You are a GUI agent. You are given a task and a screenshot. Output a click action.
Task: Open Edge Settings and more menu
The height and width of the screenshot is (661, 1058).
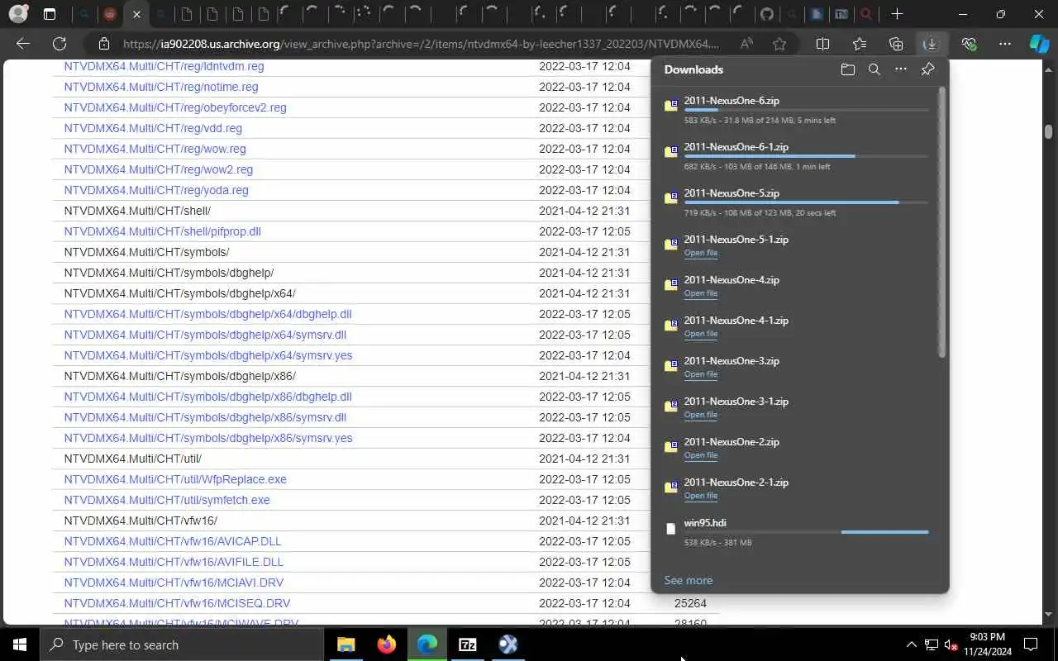click(1005, 44)
